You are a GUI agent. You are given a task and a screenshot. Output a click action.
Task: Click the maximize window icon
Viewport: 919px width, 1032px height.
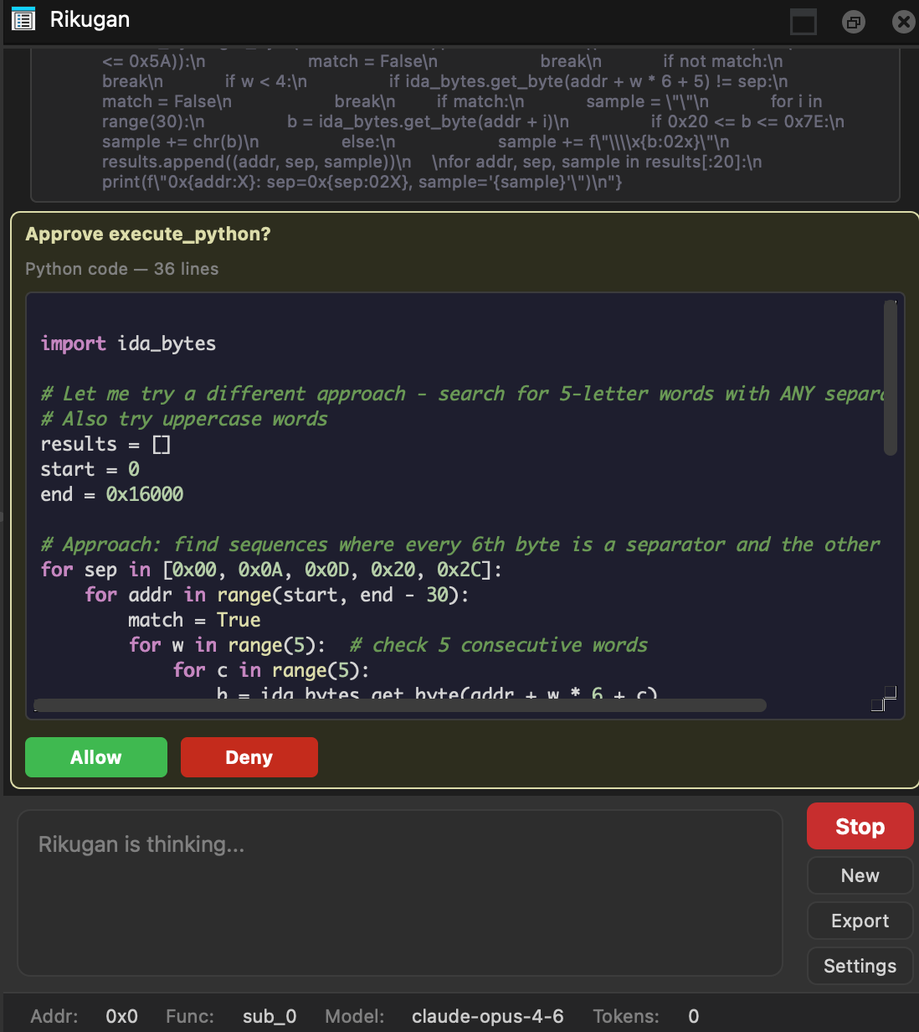(x=803, y=23)
